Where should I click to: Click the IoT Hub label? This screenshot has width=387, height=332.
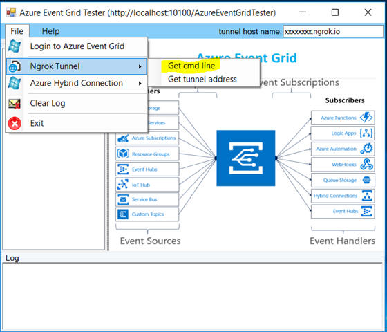[x=141, y=185]
